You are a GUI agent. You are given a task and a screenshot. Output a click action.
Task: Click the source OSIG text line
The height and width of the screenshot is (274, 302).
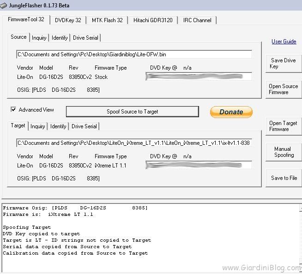[x=58, y=90]
